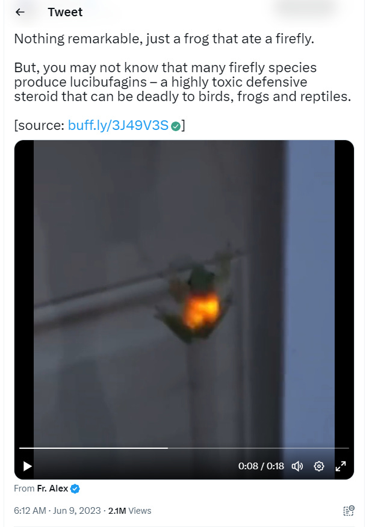Screen dimensions: 372x527
Task: Click the blue verified badge next to Fr. Alex
Action: click(x=75, y=488)
